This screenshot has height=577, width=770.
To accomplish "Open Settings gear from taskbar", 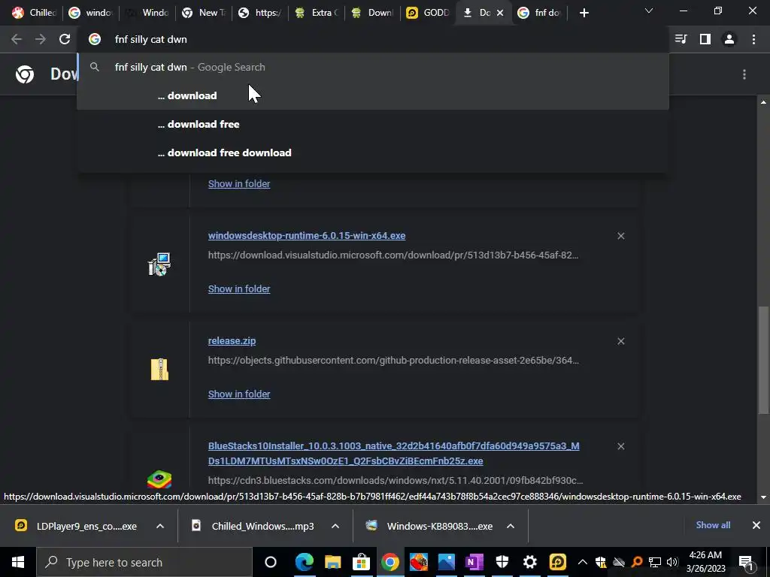I will (x=530, y=562).
